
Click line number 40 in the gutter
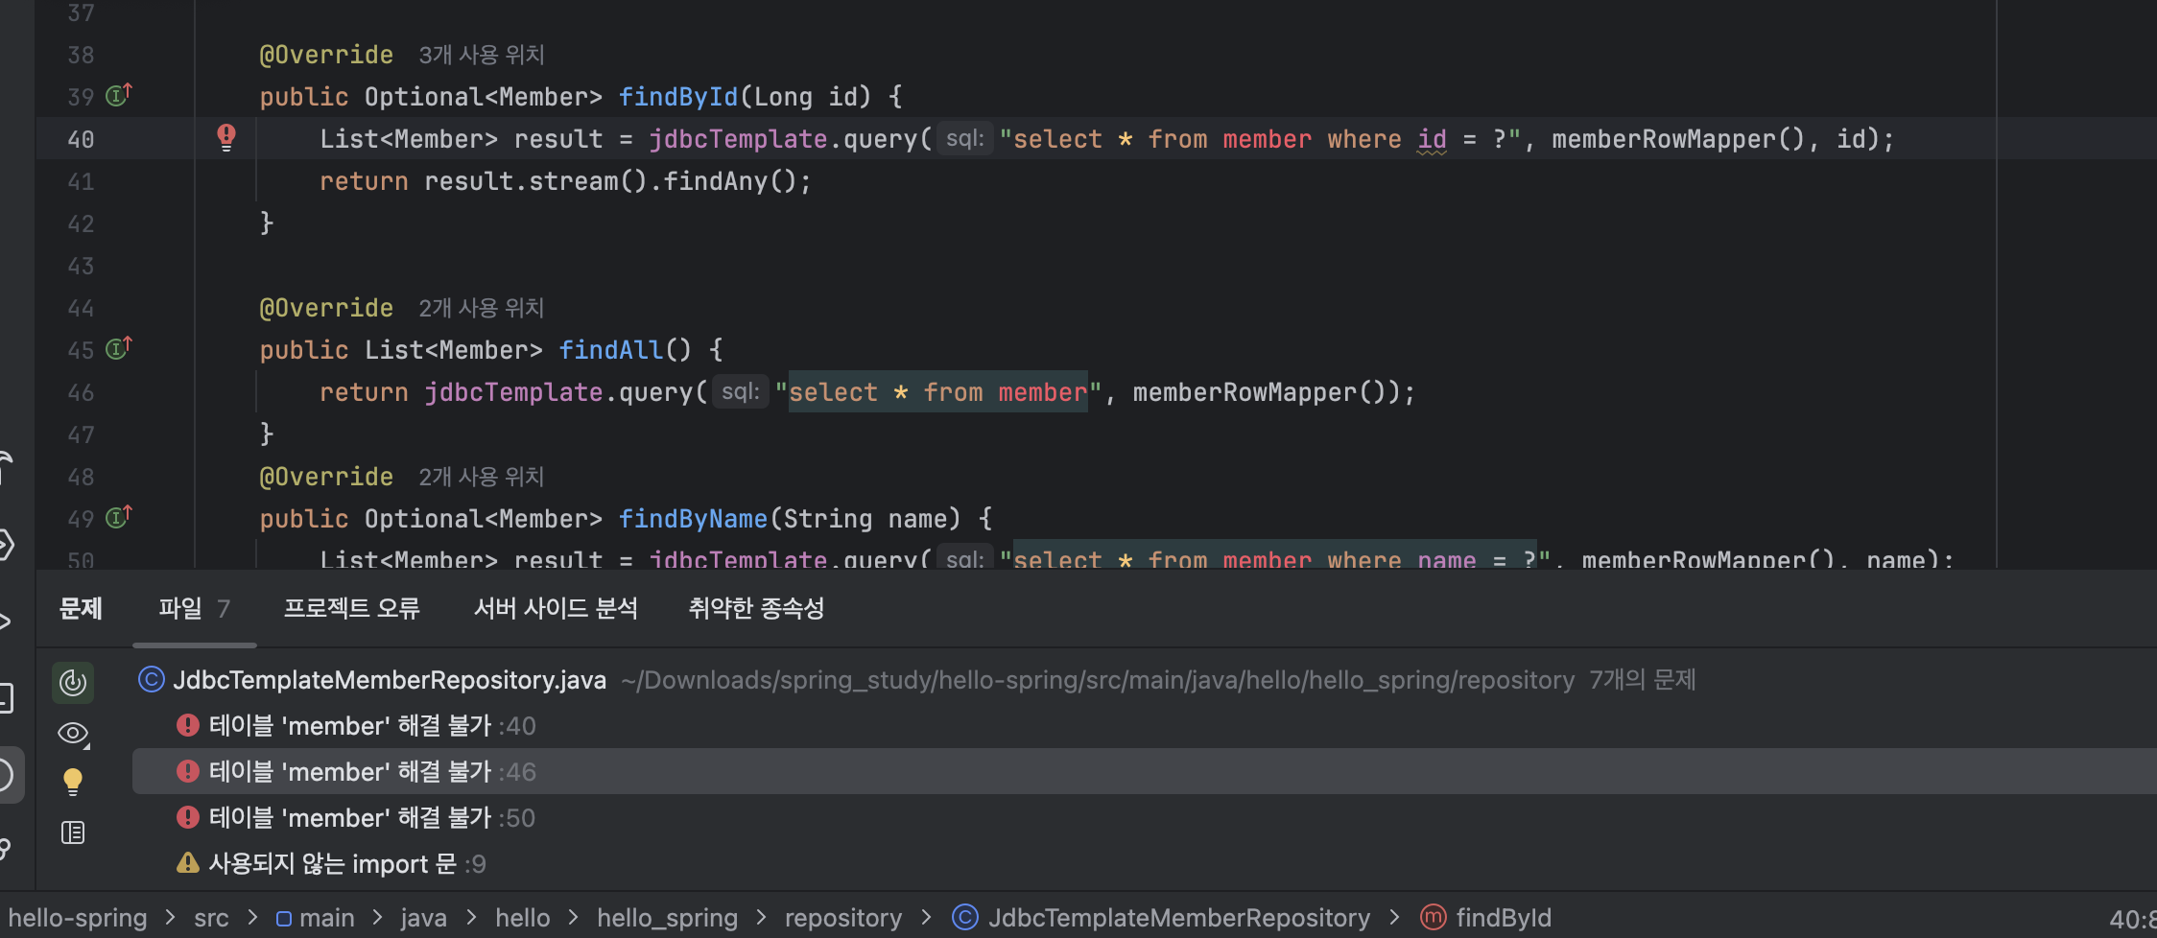point(81,139)
